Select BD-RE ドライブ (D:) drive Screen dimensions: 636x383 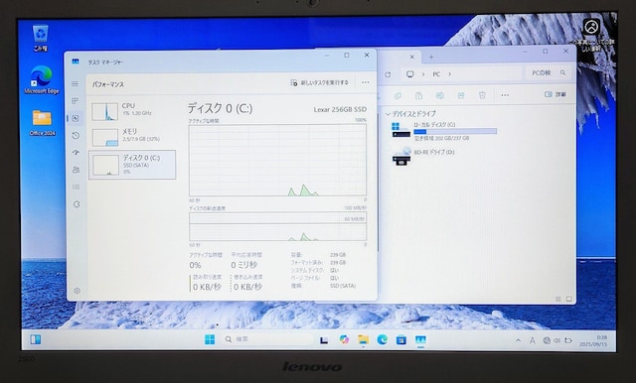pos(424,156)
